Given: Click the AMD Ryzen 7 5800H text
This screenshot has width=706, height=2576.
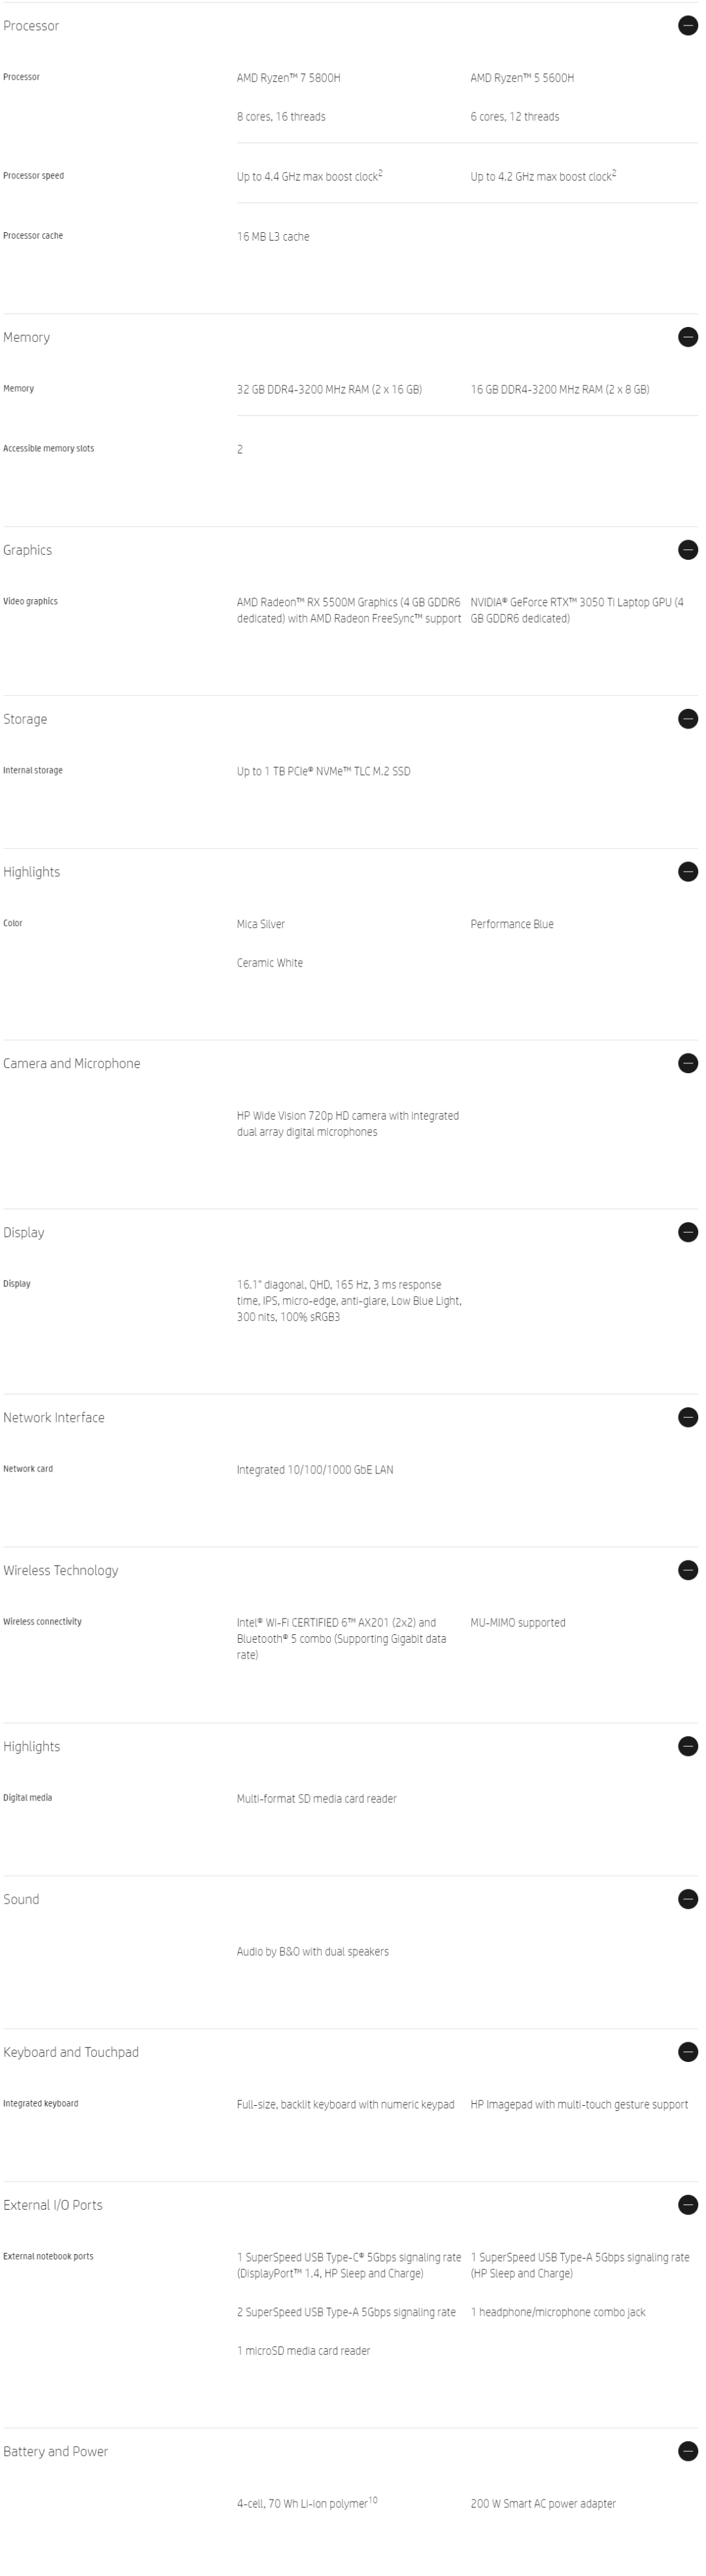Looking at the screenshot, I should 288,78.
